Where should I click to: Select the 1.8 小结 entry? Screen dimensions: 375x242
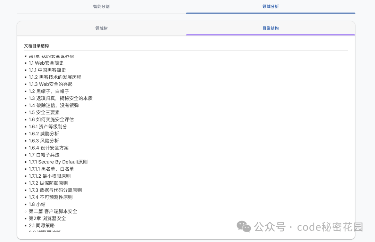pyautogui.click(x=37, y=204)
